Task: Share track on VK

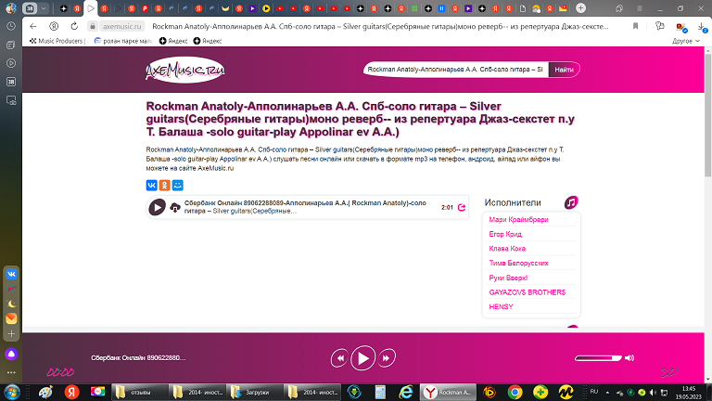Action: tap(152, 185)
